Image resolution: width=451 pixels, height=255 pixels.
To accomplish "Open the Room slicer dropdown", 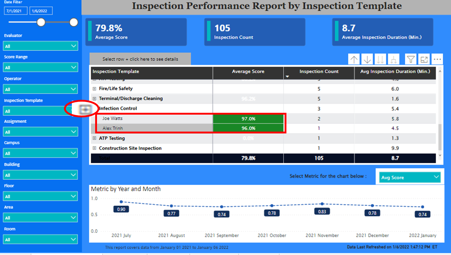I will point(40,239).
